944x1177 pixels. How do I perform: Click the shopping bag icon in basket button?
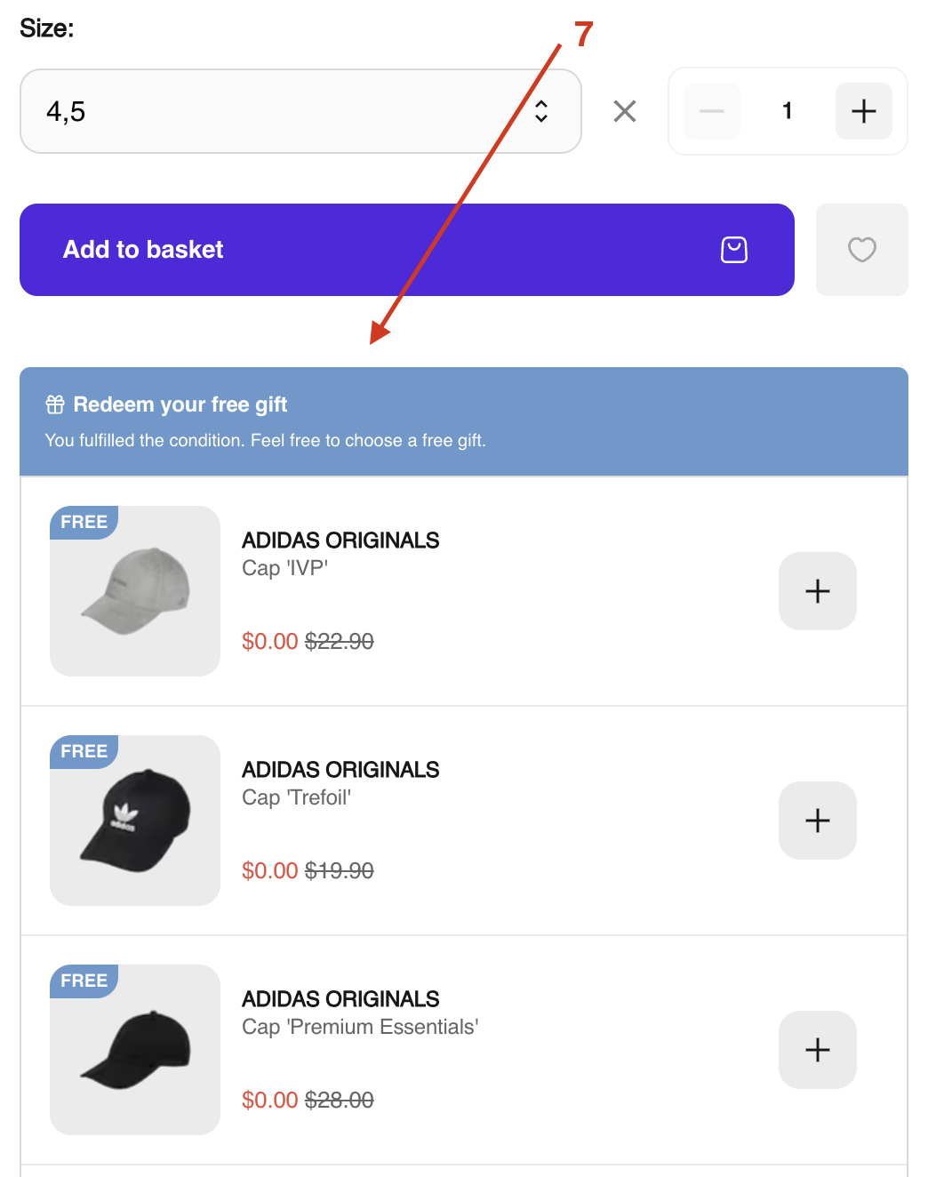734,250
